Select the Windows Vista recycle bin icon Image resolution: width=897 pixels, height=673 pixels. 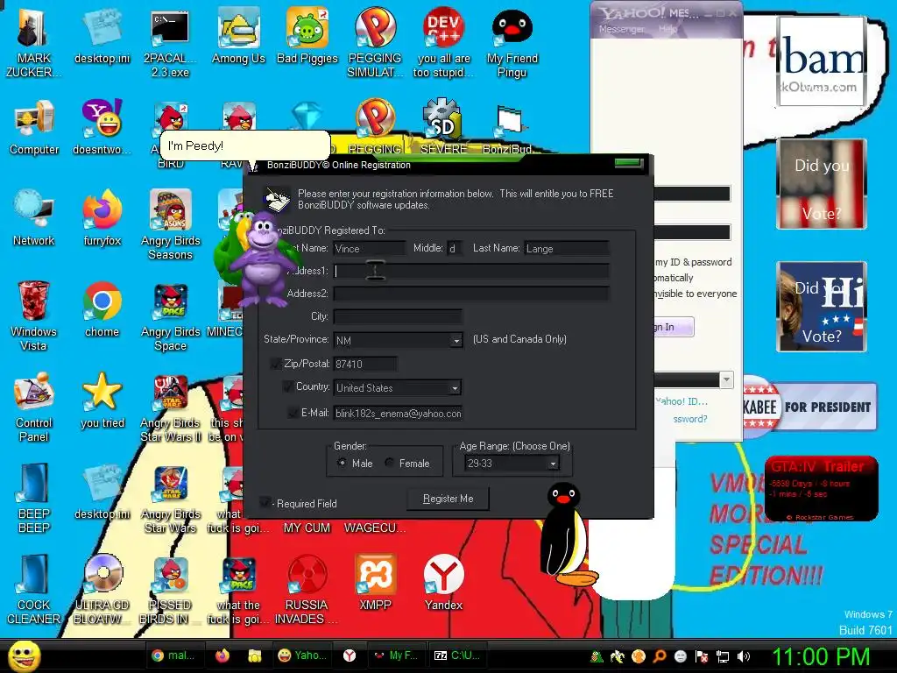click(x=33, y=315)
